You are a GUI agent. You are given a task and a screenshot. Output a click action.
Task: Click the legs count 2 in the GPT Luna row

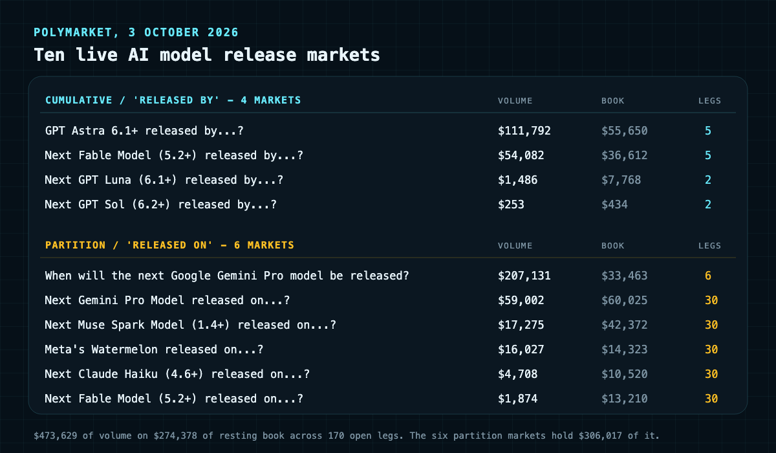coord(708,180)
